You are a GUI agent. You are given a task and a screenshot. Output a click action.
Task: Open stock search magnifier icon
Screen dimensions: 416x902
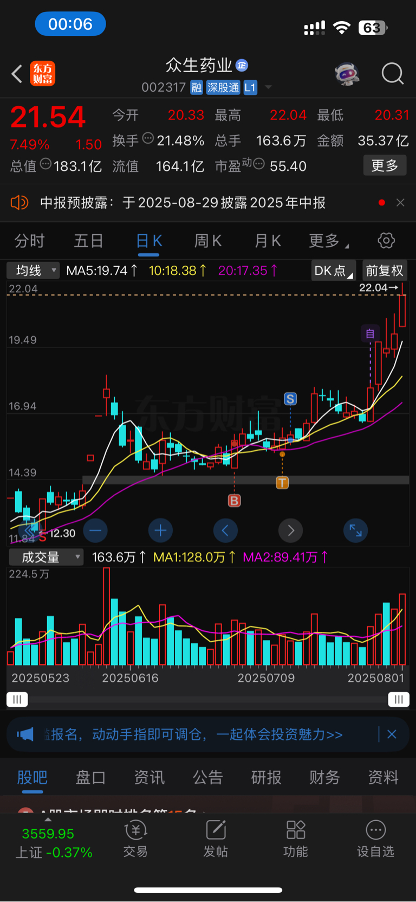(393, 74)
